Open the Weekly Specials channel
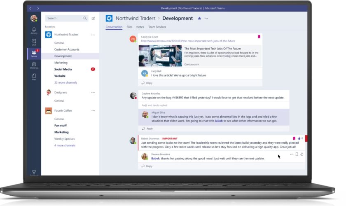The image size is (346, 206). 64,139
